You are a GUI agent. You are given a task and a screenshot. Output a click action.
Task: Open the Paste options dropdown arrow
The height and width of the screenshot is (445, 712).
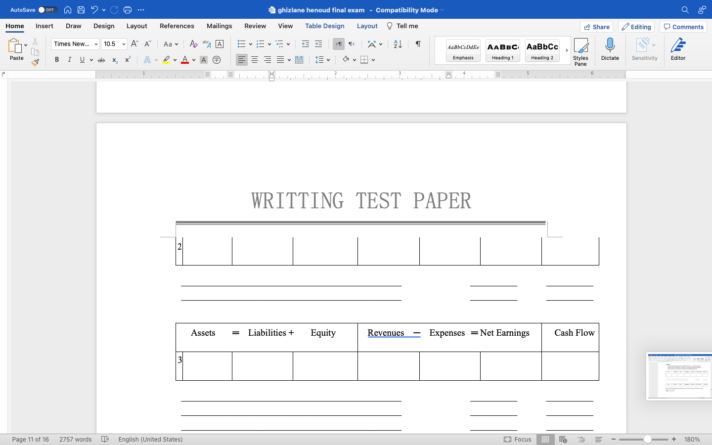26,45
